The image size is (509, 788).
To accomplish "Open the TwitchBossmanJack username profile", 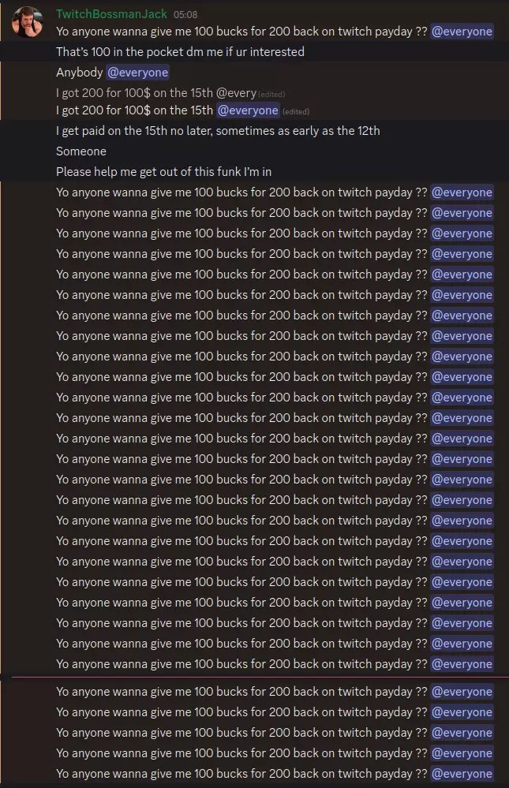I will click(111, 14).
